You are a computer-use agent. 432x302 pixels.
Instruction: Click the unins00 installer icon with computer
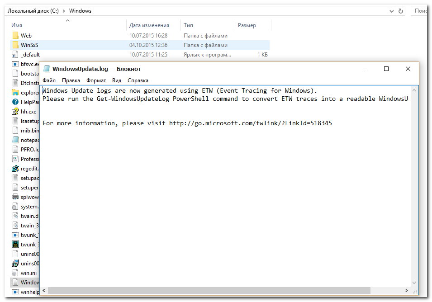click(15, 264)
